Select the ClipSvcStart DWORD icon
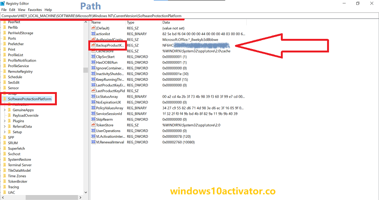This screenshot has width=379, height=200. (93, 57)
